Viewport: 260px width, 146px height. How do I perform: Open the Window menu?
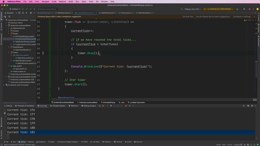(104, 2)
